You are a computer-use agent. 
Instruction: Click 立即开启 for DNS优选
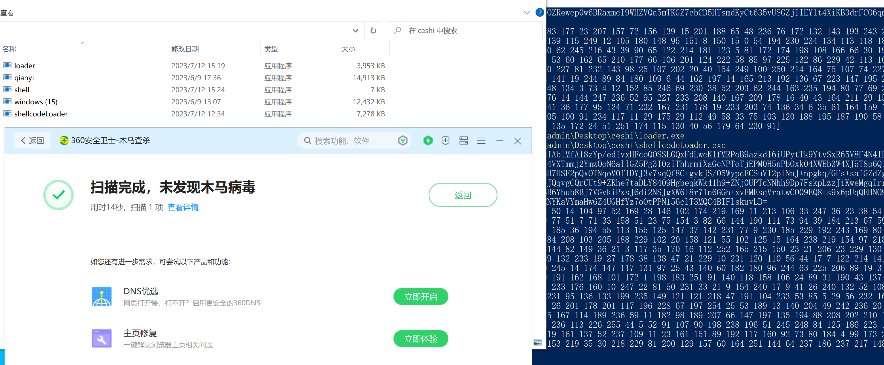(x=420, y=297)
